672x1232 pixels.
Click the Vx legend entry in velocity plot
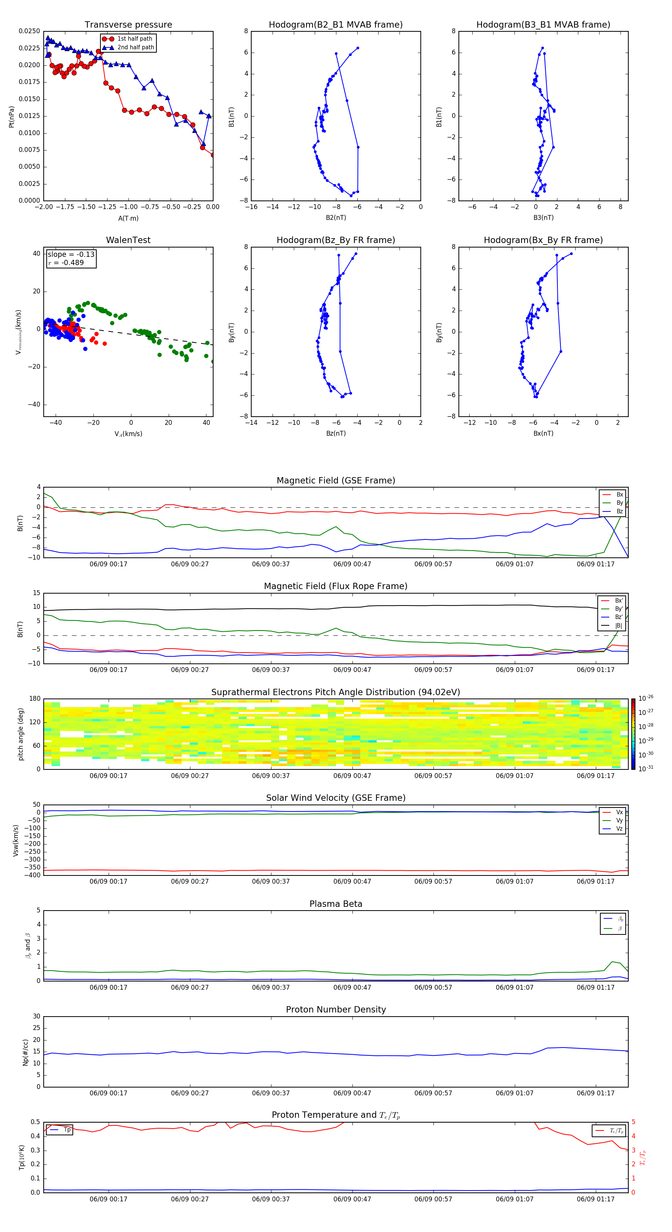[x=613, y=812]
